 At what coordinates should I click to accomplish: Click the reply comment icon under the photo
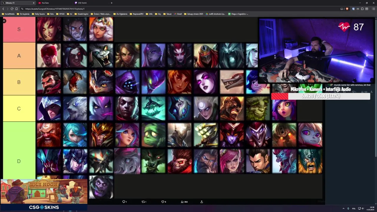click(124, 202)
